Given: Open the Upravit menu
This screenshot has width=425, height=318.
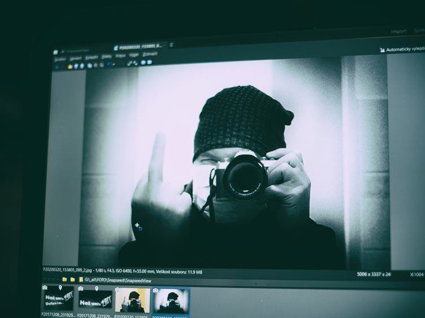Looking at the screenshot, I should pos(76,59).
